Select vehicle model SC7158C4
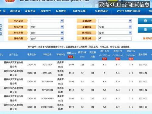 tap(47, 65)
